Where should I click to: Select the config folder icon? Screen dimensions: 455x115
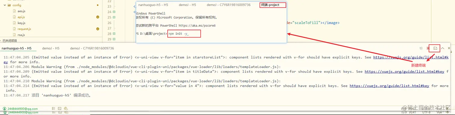tap(9, 5)
